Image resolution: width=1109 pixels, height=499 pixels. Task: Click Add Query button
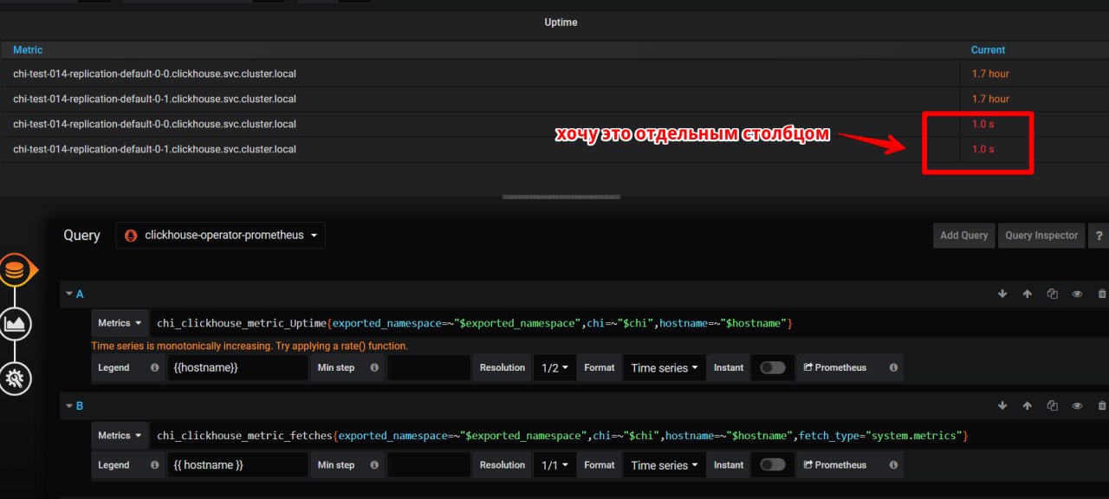tap(963, 236)
